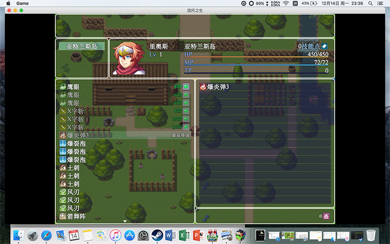Click the green orb beside 鹰眼 4TP
The height and width of the screenshot is (244, 390).
click(x=186, y=103)
